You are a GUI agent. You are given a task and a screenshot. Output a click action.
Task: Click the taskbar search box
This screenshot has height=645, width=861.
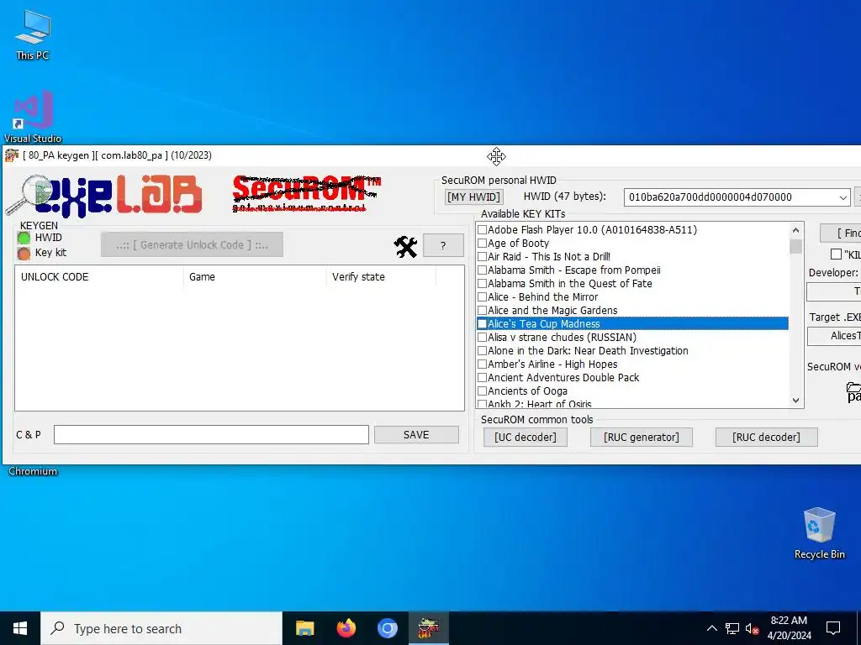[x=161, y=628]
